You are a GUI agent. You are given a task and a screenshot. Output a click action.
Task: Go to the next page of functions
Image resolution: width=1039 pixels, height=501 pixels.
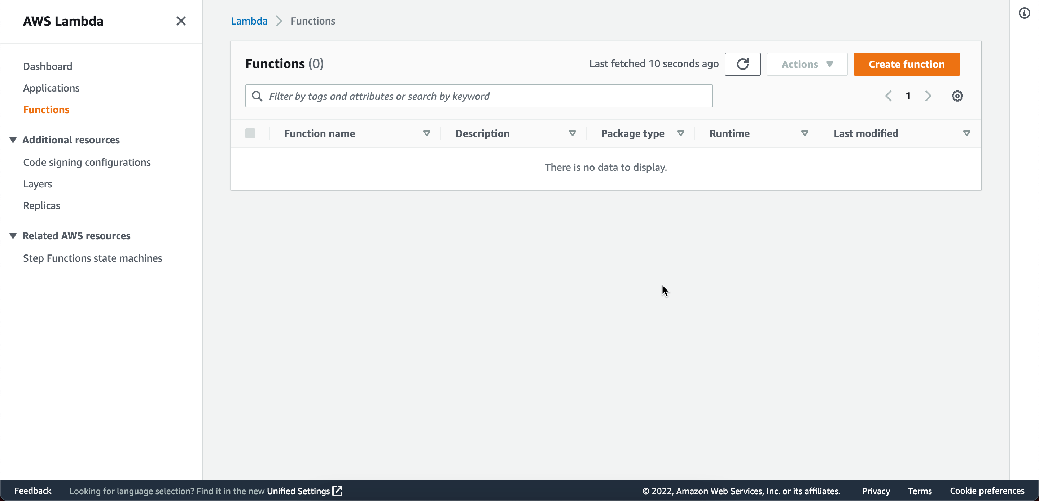click(x=928, y=96)
